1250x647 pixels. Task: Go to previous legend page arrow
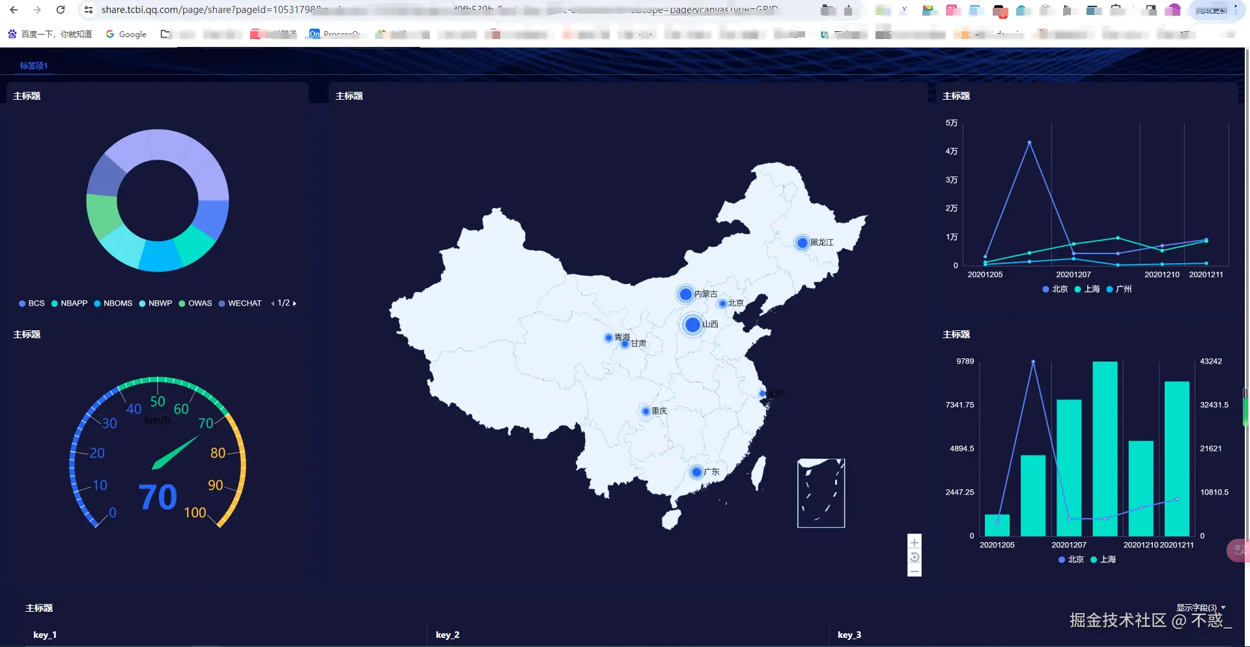(273, 304)
